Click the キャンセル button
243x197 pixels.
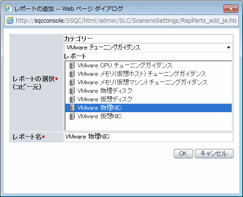[214, 154]
